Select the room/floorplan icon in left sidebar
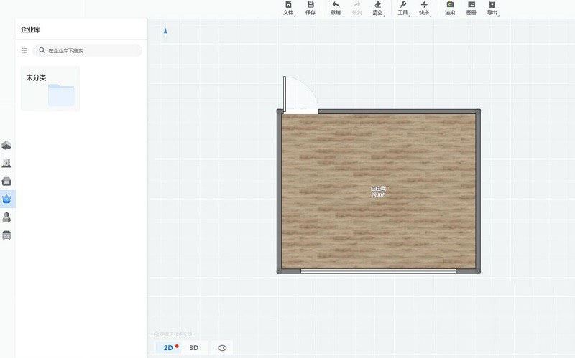575x358 pixels. [x=7, y=145]
